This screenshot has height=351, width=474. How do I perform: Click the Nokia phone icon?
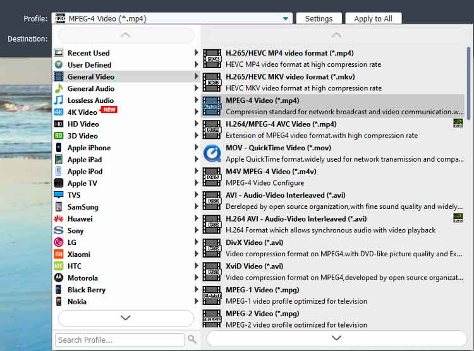(59, 302)
